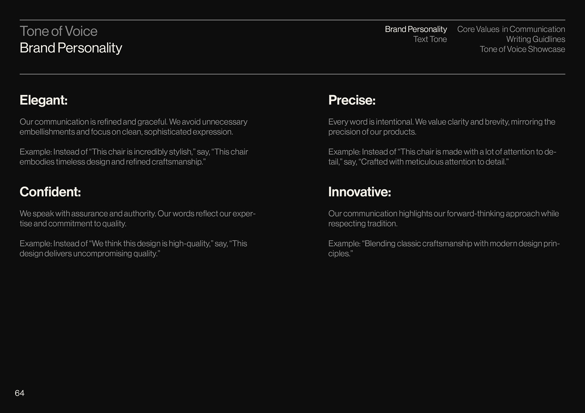Click the Tone of Voice title
The width and height of the screenshot is (585, 413).
(58, 31)
